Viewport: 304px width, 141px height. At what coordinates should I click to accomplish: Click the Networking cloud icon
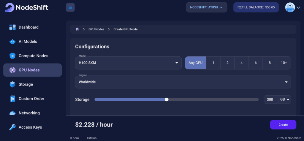pyautogui.click(x=12, y=113)
